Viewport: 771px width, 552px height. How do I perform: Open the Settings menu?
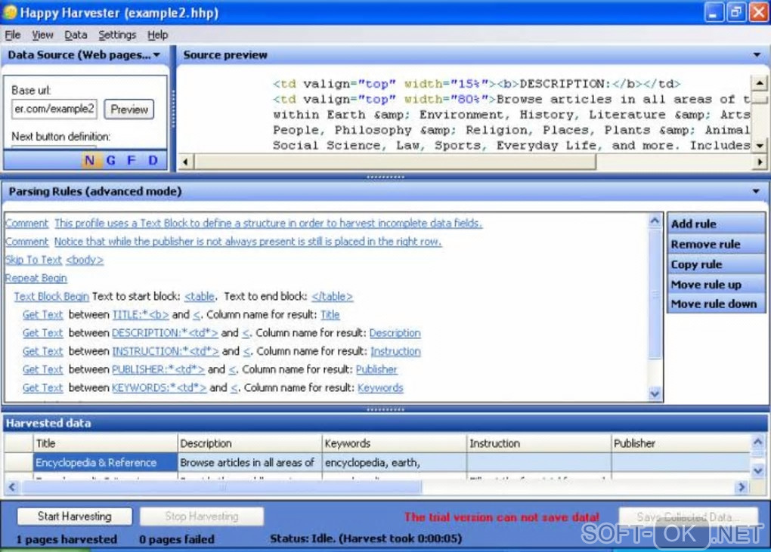click(117, 35)
